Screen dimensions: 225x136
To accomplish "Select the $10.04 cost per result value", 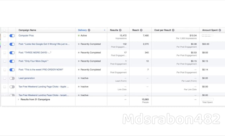I will tap(193, 35).
